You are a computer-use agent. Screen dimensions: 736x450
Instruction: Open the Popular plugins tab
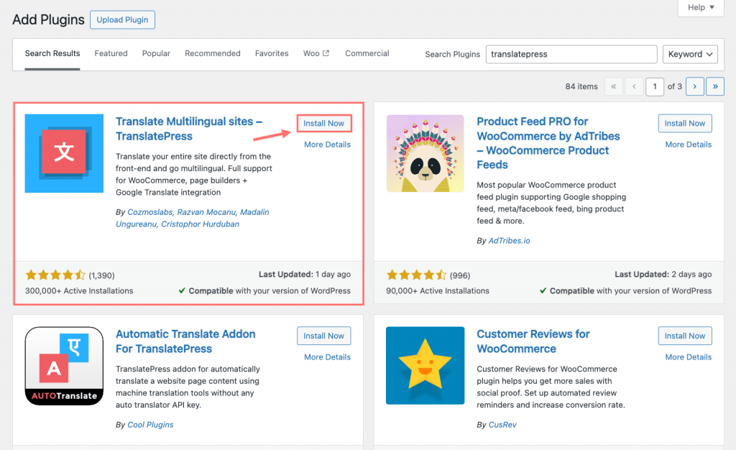156,52
